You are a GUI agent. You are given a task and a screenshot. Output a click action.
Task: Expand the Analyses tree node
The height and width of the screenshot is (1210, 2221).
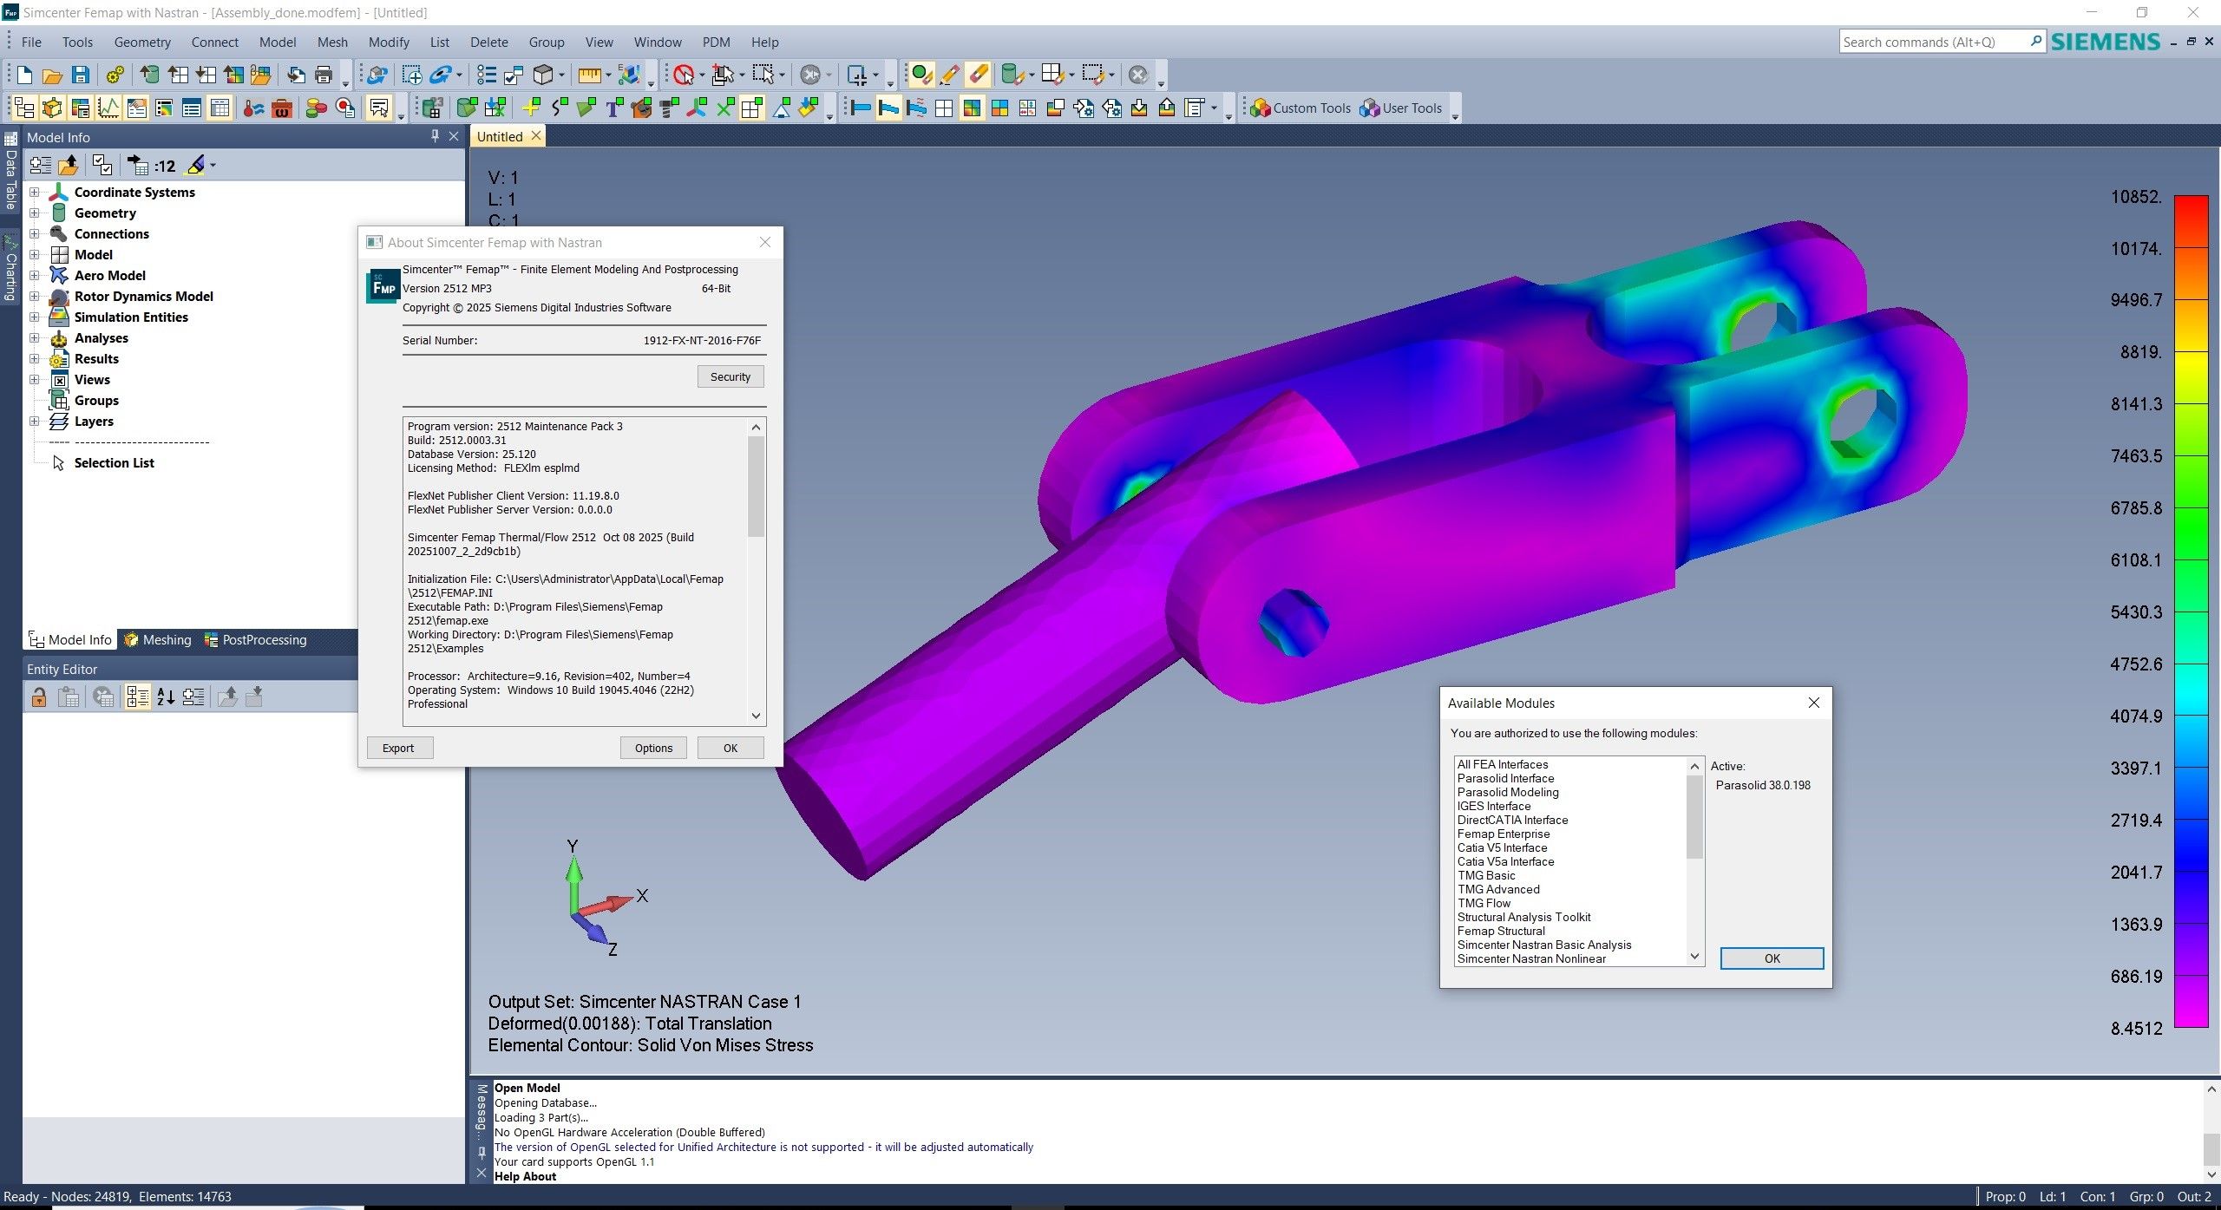coord(34,338)
